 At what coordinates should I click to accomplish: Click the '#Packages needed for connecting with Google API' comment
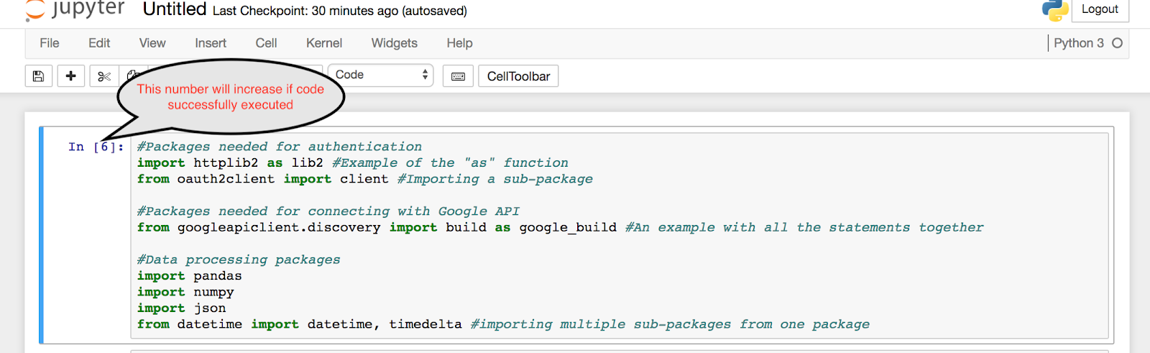(328, 211)
